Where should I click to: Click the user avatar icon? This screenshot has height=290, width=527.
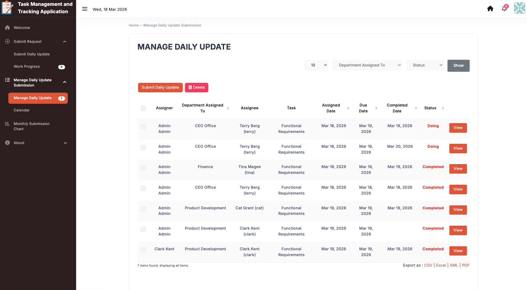[x=519, y=8]
